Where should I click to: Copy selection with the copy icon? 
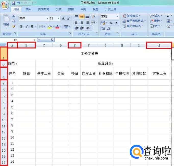[x=14, y=21]
